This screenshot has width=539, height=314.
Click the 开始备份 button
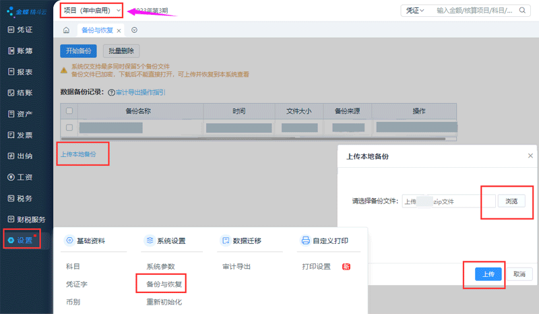(x=78, y=51)
